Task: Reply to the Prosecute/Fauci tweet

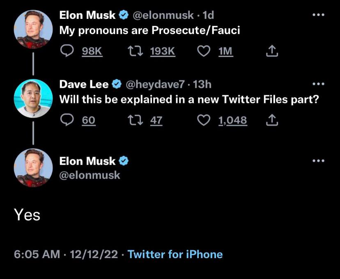Action: (x=67, y=51)
